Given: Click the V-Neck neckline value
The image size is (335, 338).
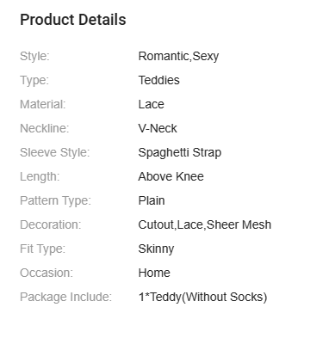Looking at the screenshot, I should click(158, 128).
